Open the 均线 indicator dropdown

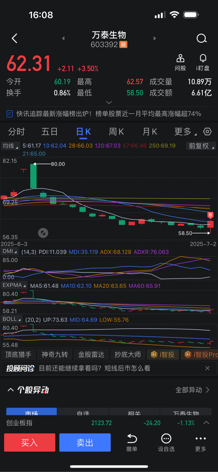(x=10, y=146)
